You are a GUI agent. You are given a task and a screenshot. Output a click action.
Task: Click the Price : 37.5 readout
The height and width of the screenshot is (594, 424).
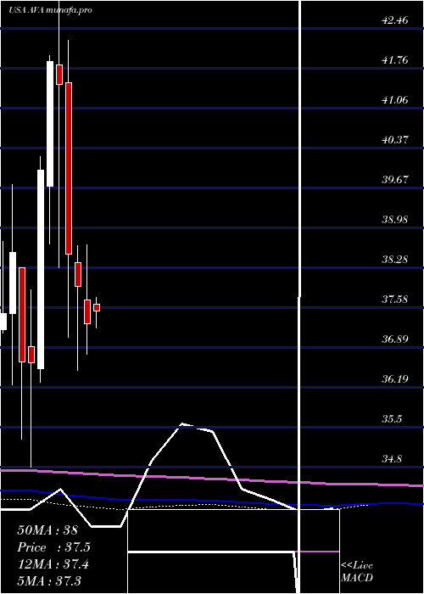(x=53, y=547)
